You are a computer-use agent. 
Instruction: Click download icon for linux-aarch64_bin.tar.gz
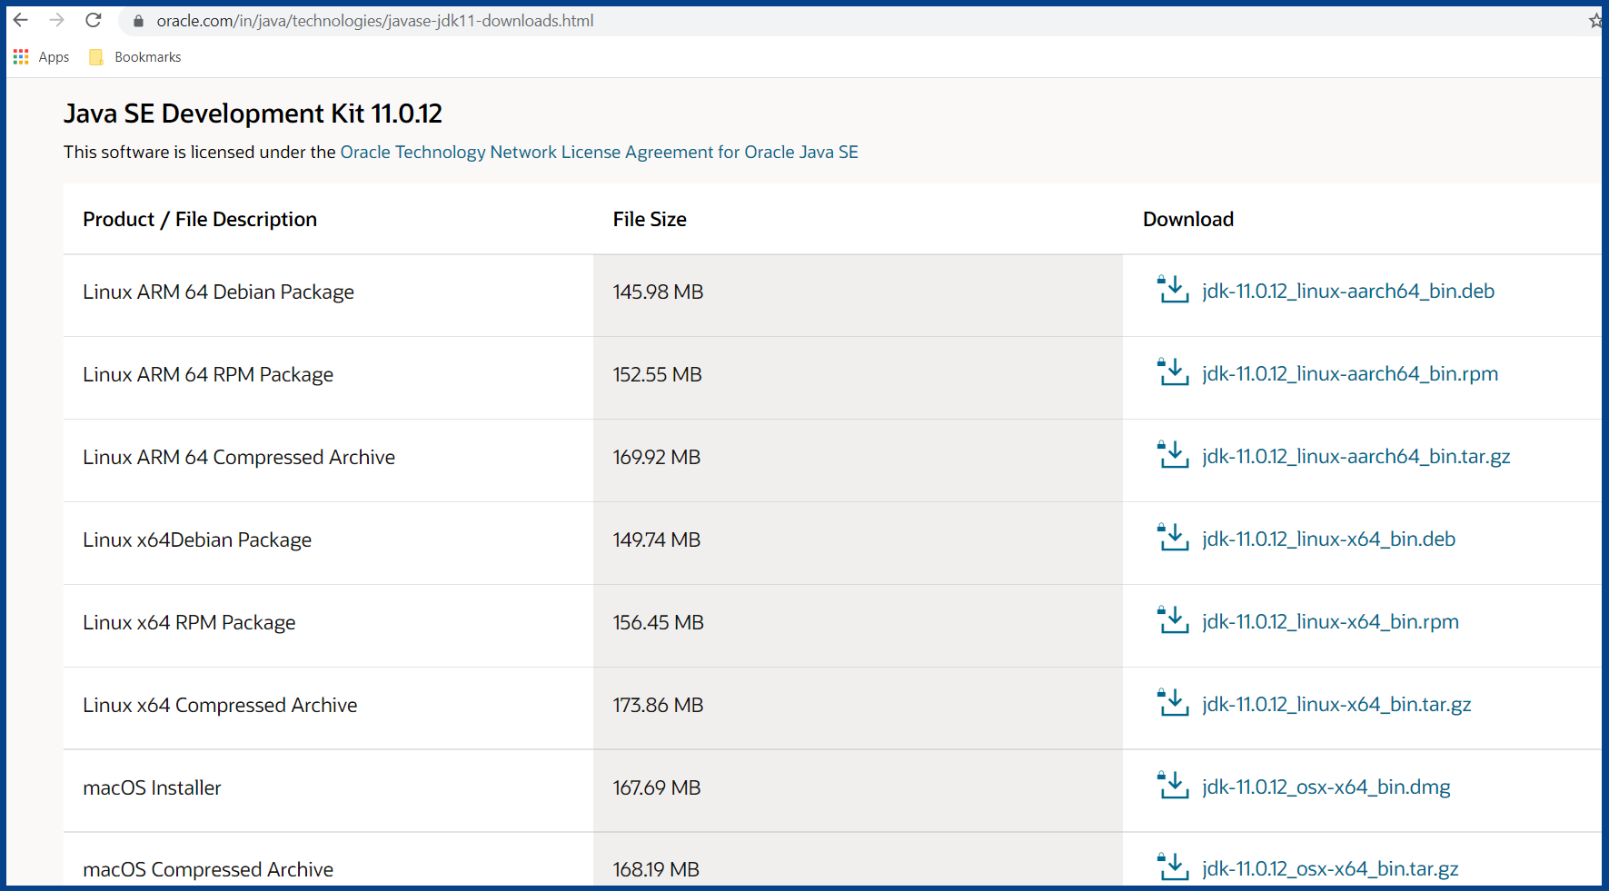[x=1173, y=455]
